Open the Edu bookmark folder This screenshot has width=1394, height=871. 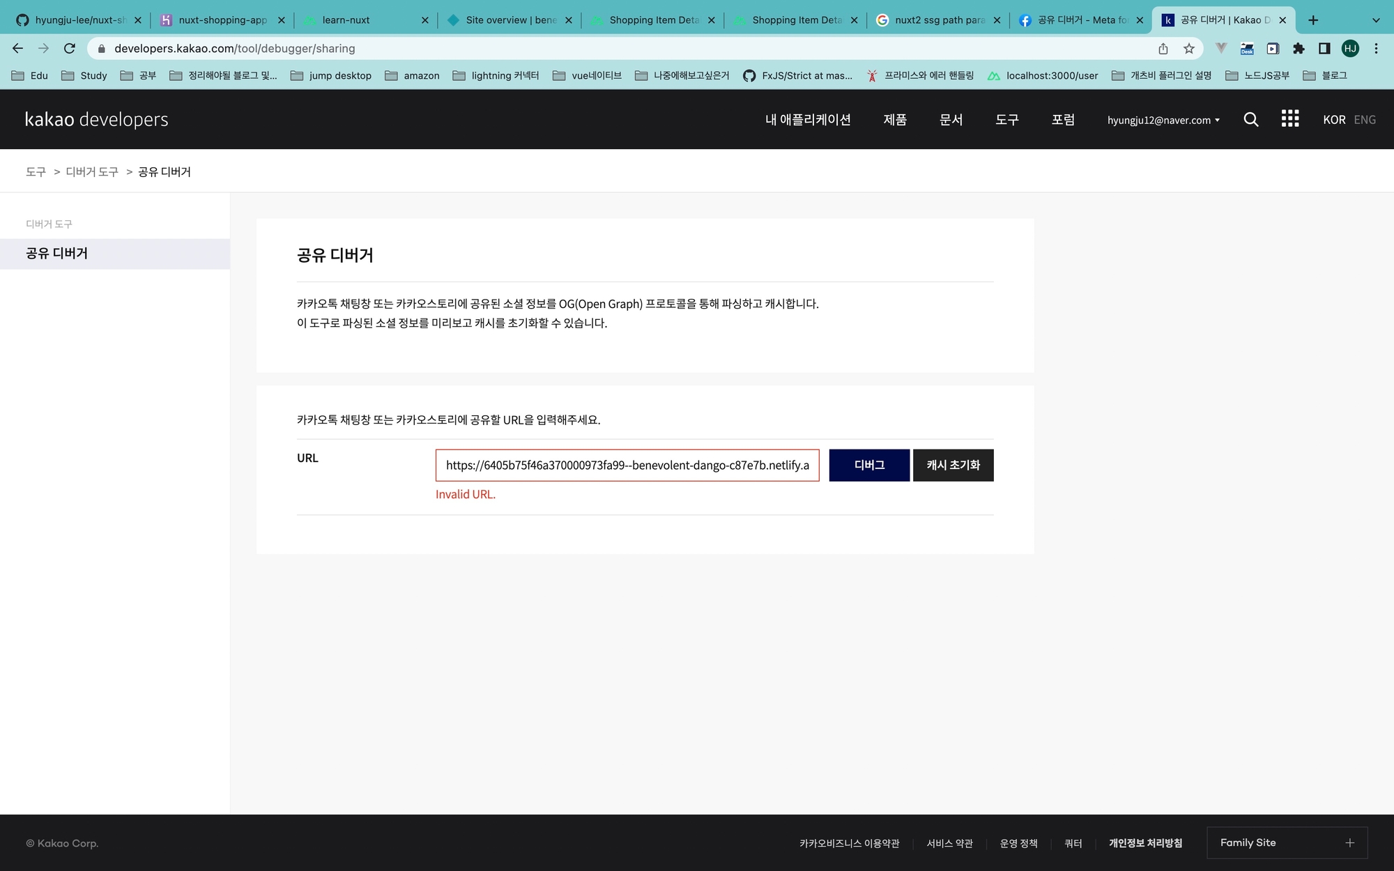(30, 75)
